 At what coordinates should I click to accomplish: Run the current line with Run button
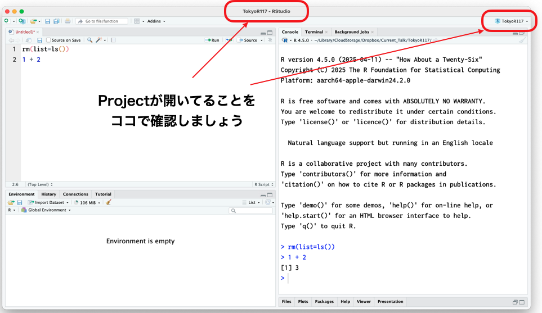pos(212,40)
